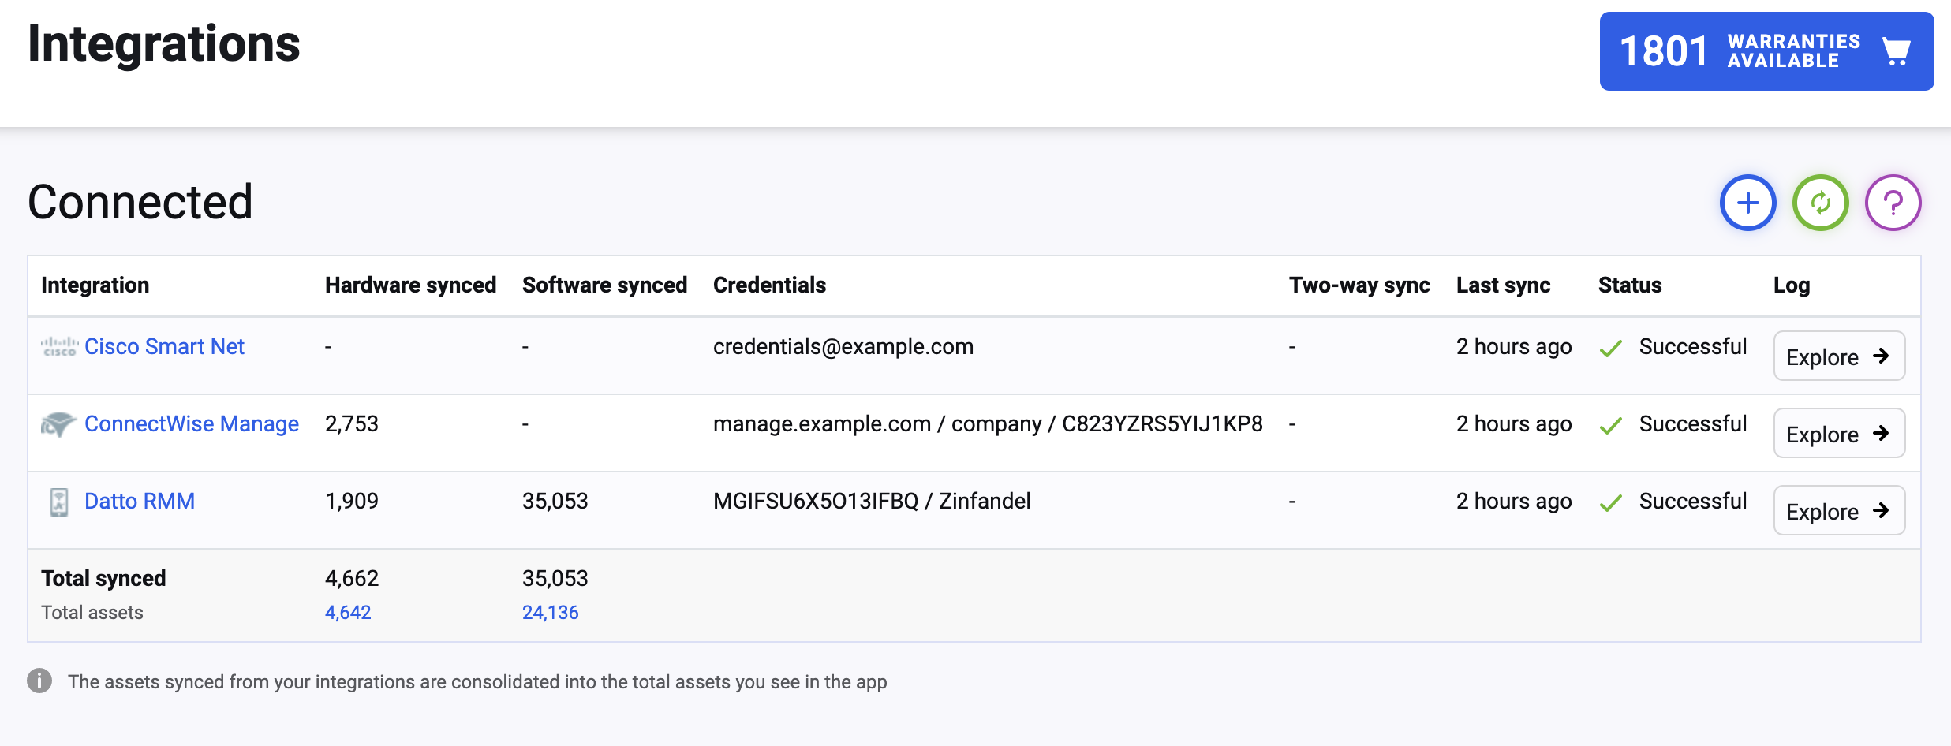The image size is (1951, 746).
Task: Click the blue plus add integration icon
Action: 1747,203
